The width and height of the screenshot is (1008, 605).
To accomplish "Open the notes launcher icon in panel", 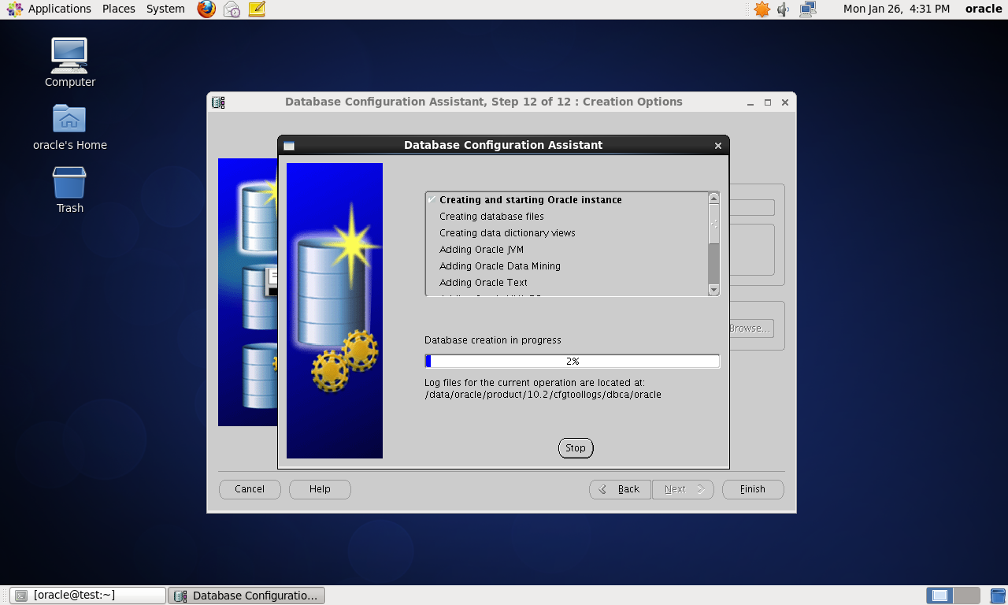I will pyautogui.click(x=256, y=9).
